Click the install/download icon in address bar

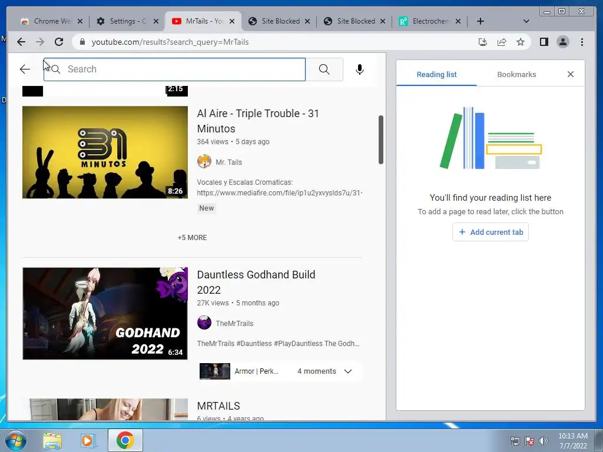pos(483,42)
